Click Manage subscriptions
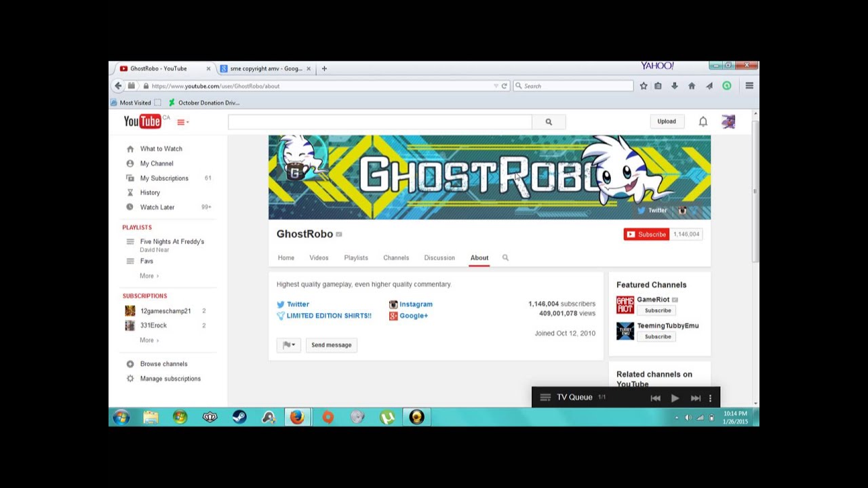Viewport: 868px width, 488px height. pyautogui.click(x=170, y=379)
